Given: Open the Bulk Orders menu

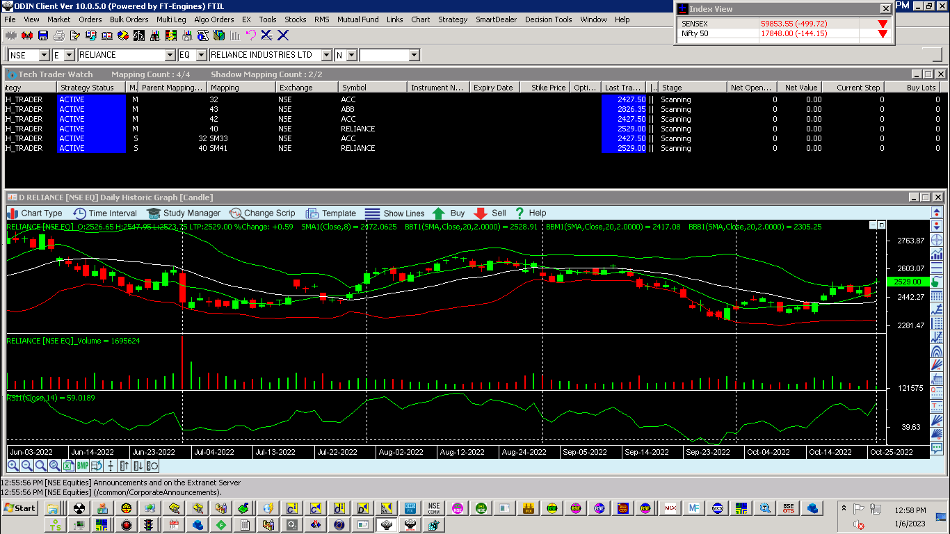Looking at the screenshot, I should (129, 19).
